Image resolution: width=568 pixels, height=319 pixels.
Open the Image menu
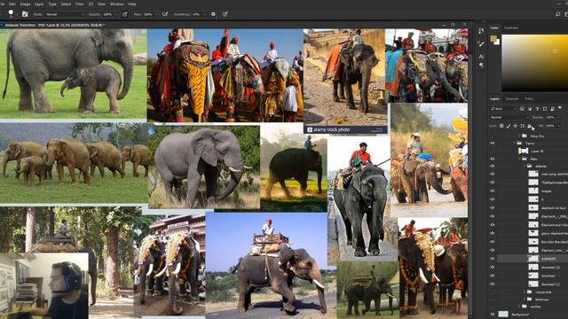(x=25, y=4)
